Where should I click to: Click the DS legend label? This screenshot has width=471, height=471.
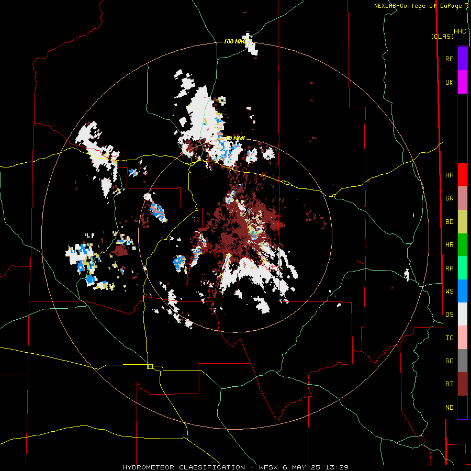point(449,315)
